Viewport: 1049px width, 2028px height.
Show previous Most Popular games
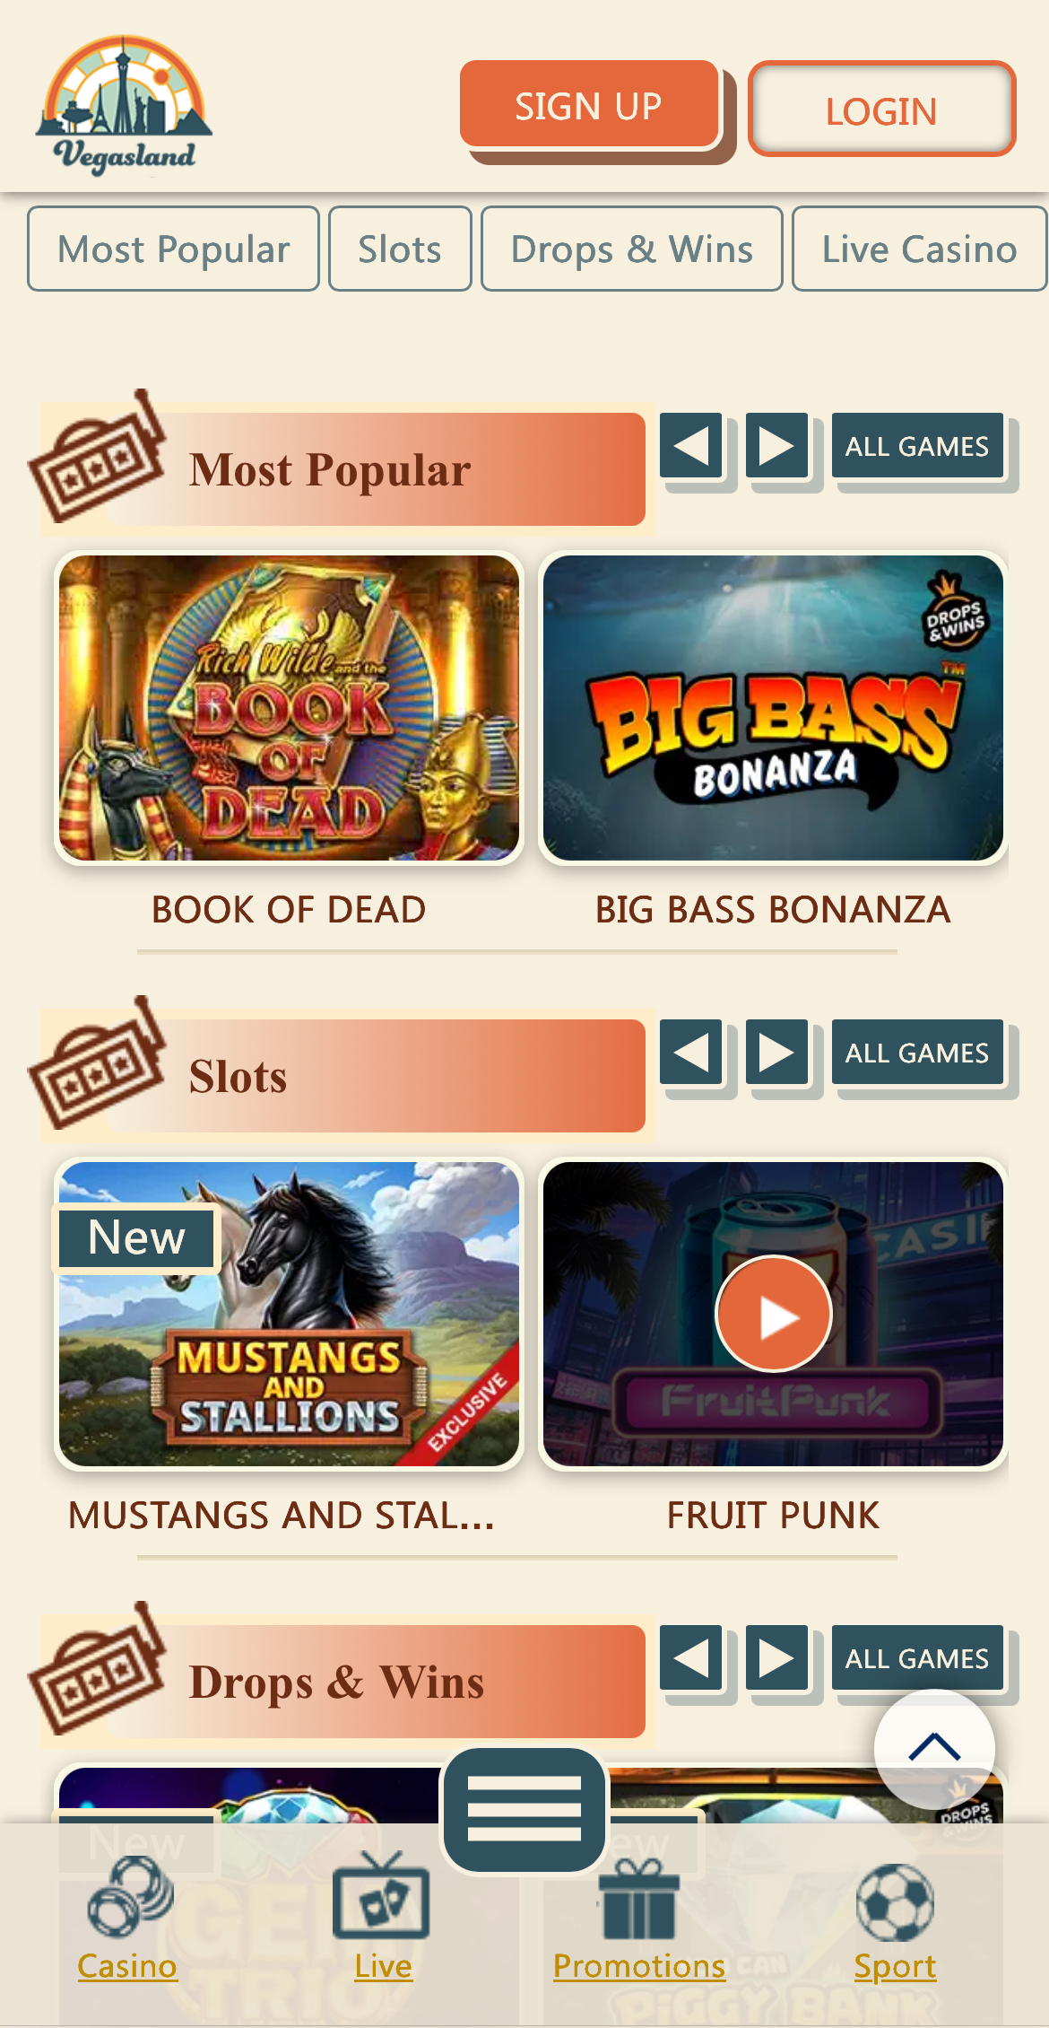691,445
